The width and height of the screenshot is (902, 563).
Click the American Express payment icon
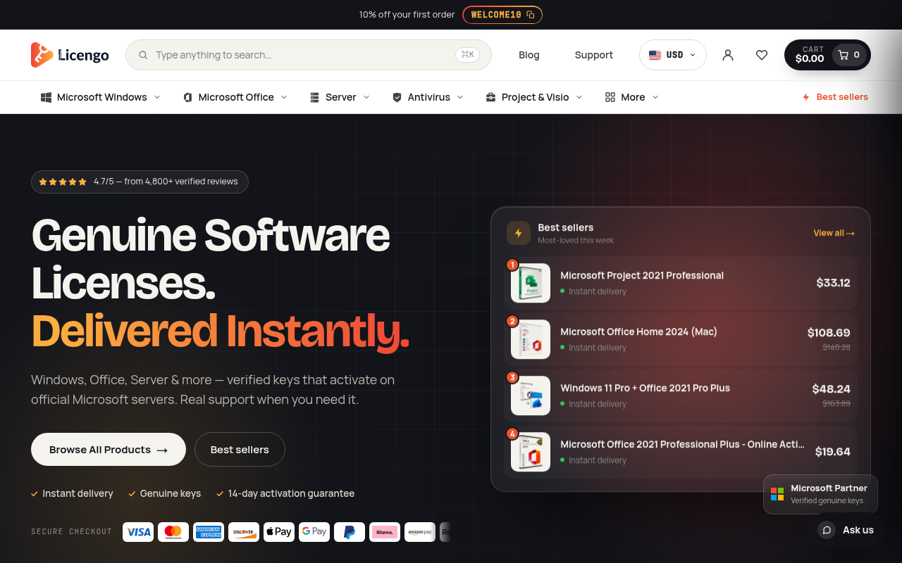(x=209, y=532)
